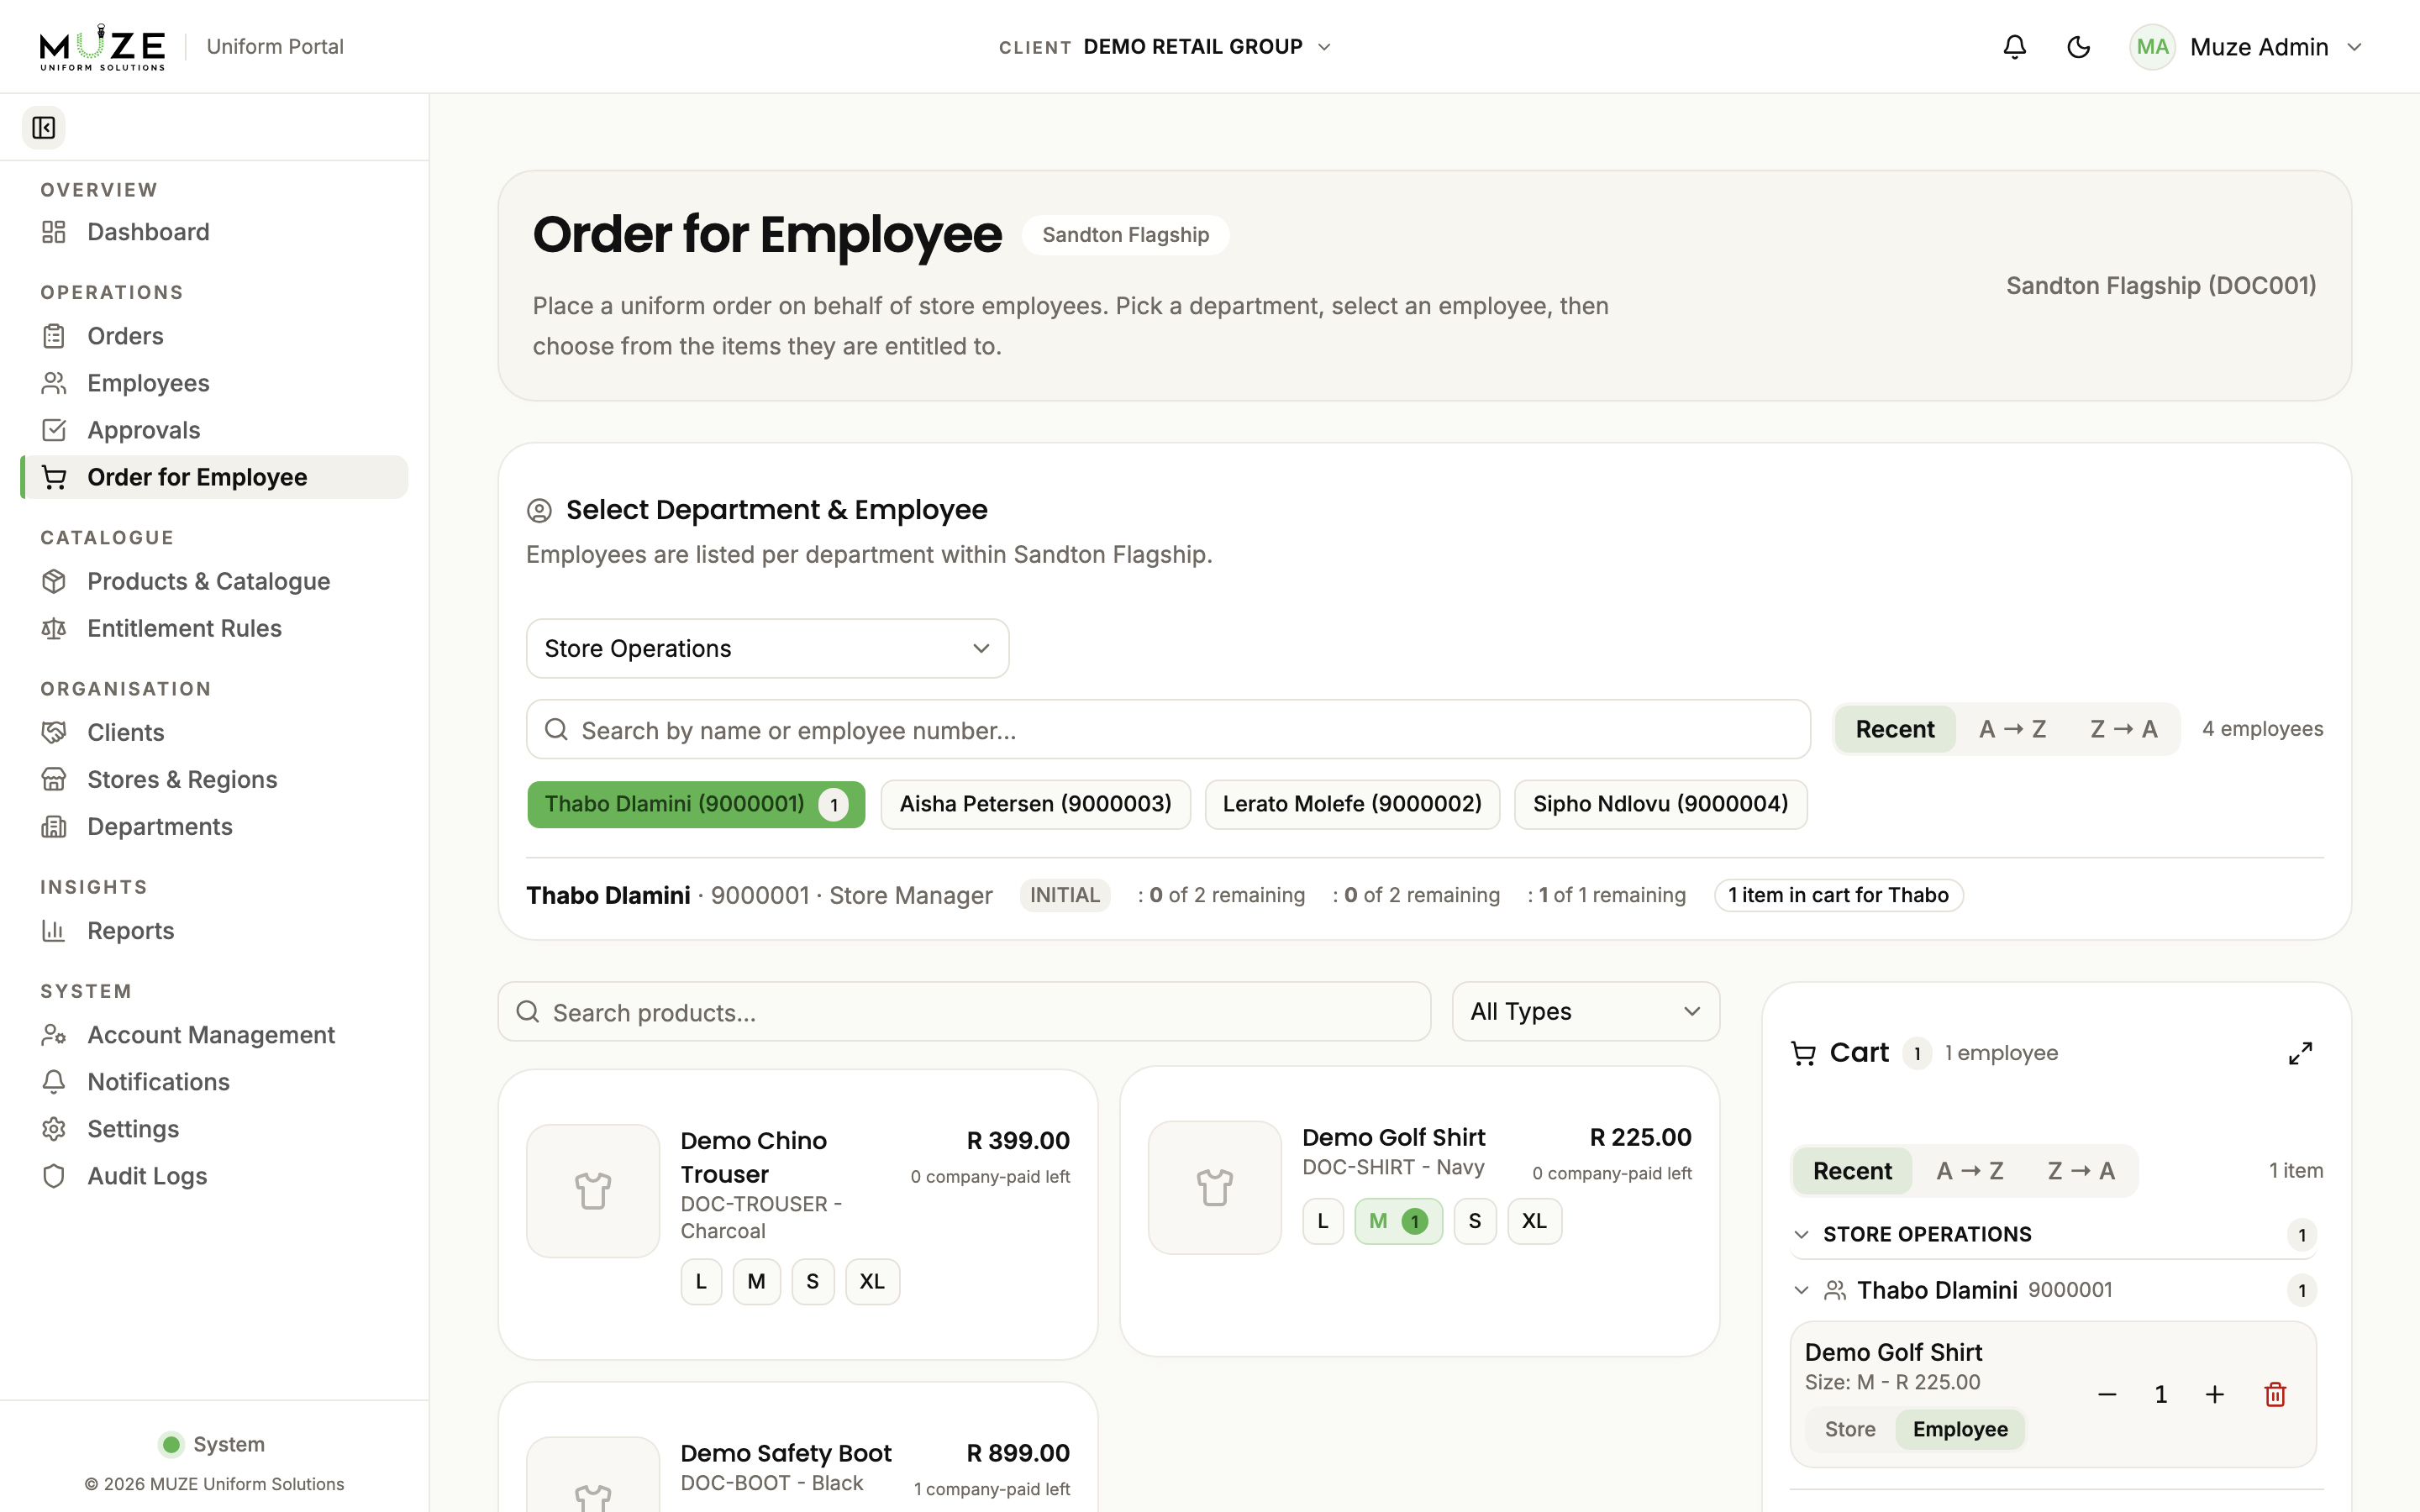
Task: Click the Entitlement Rules scales icon
Action: click(54, 628)
